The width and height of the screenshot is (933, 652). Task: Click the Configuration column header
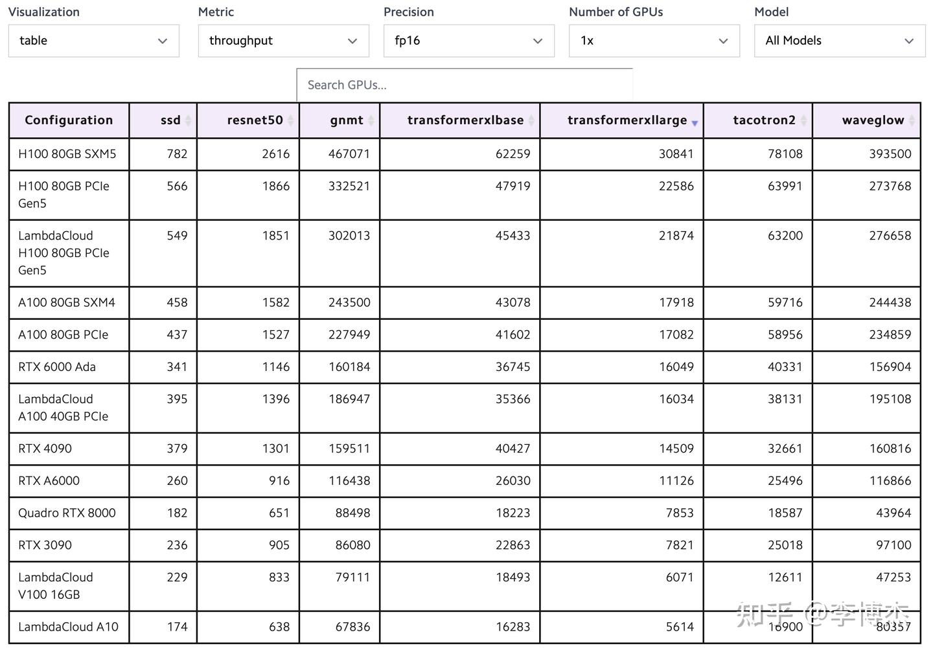(69, 120)
